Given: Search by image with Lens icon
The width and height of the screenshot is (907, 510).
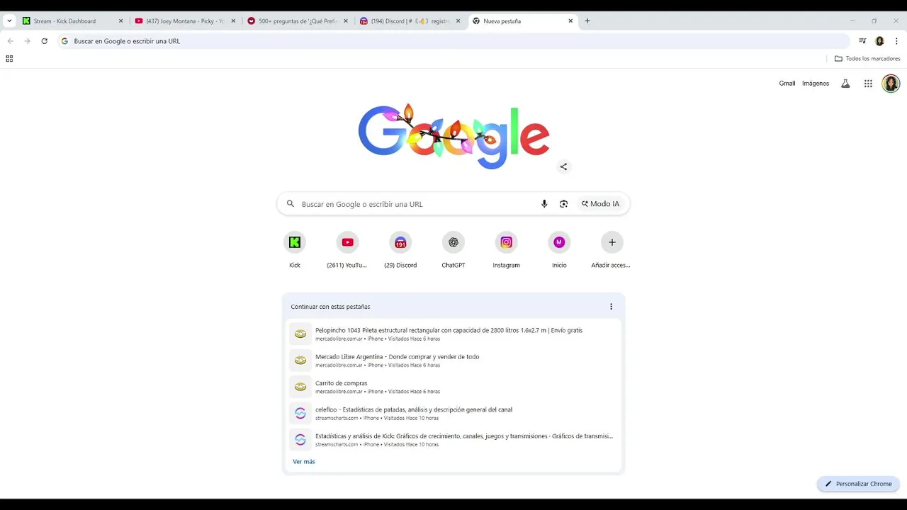Looking at the screenshot, I should pos(563,204).
